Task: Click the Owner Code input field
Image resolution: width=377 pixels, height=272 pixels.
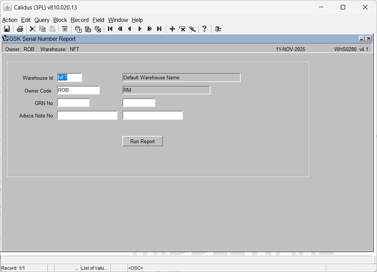Action: click(78, 90)
